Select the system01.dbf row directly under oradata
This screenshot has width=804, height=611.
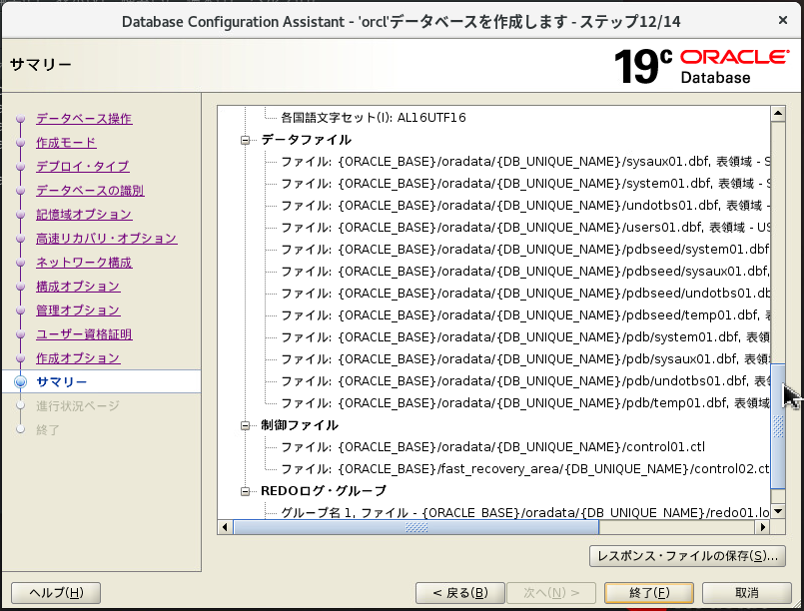[x=525, y=184]
